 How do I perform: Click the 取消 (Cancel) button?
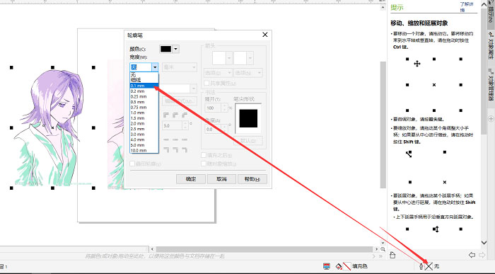pyautogui.click(x=221, y=179)
